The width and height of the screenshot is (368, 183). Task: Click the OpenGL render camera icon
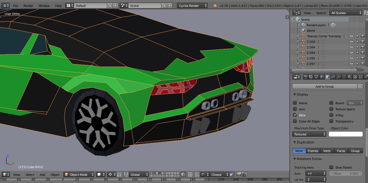pyautogui.click(x=239, y=174)
